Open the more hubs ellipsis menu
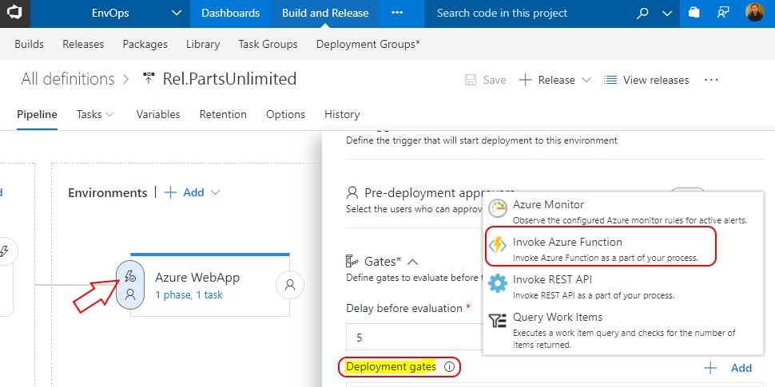This screenshot has height=387, width=775. tap(397, 14)
